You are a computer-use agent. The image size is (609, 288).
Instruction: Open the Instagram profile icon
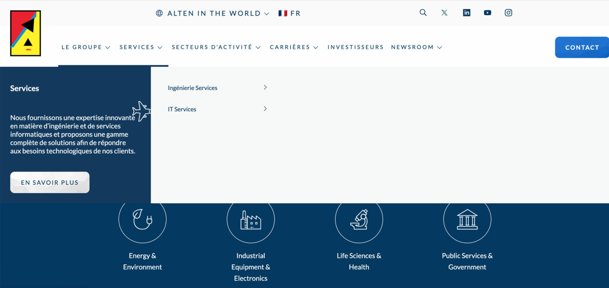[x=508, y=13]
